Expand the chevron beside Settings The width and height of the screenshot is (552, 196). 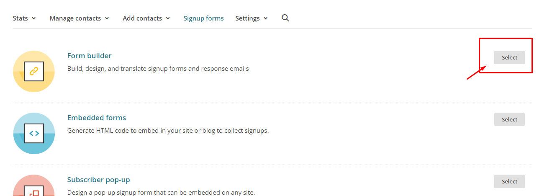266,18
